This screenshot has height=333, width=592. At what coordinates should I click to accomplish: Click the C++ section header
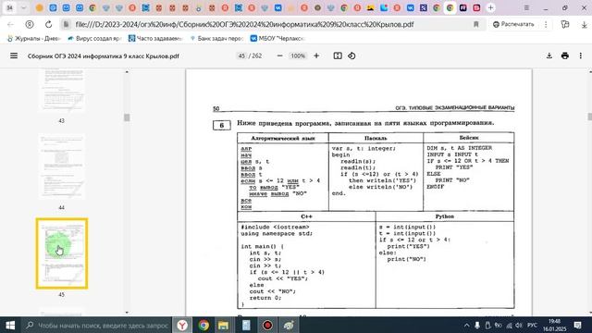(x=306, y=216)
